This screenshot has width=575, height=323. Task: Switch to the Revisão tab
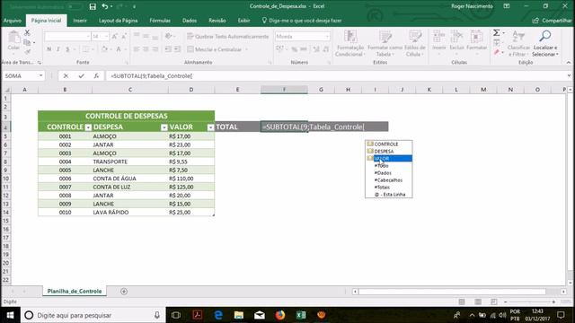217,21
